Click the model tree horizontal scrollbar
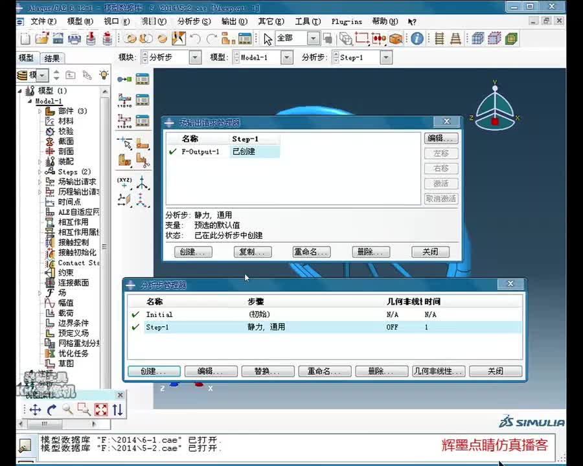 [45, 424]
